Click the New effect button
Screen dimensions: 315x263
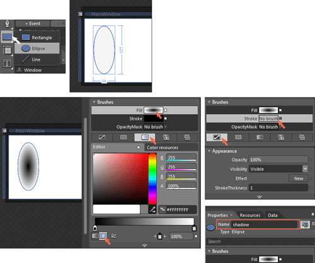click(299, 178)
